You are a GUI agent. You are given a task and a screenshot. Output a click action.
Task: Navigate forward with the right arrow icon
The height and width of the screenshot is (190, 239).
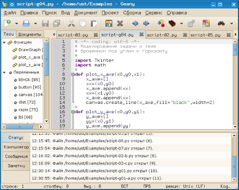coord(146,24)
